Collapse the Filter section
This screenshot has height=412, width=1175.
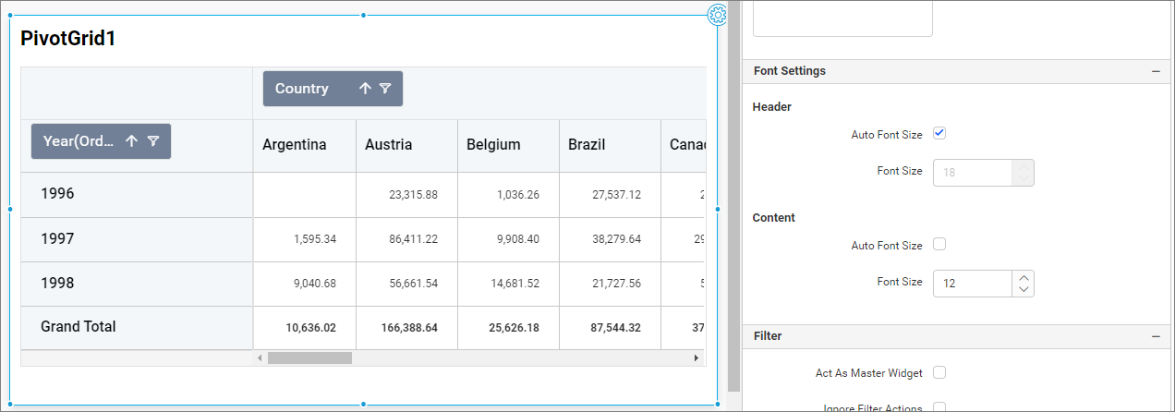(1156, 336)
